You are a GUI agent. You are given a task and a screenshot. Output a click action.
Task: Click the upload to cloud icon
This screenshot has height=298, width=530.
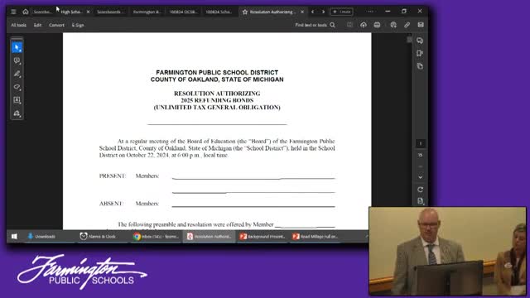coord(364,25)
